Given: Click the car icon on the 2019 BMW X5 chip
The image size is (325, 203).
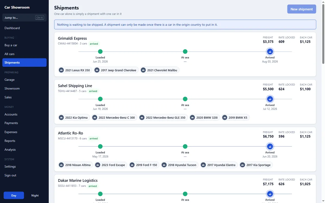Looking at the screenshot, I should point(225,118).
